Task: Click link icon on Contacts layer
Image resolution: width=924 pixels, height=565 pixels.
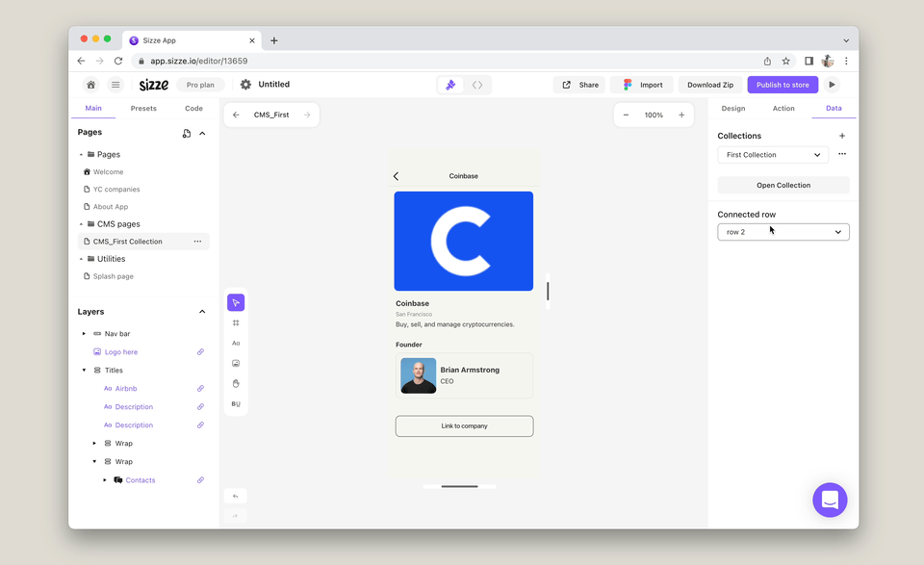Action: [200, 480]
